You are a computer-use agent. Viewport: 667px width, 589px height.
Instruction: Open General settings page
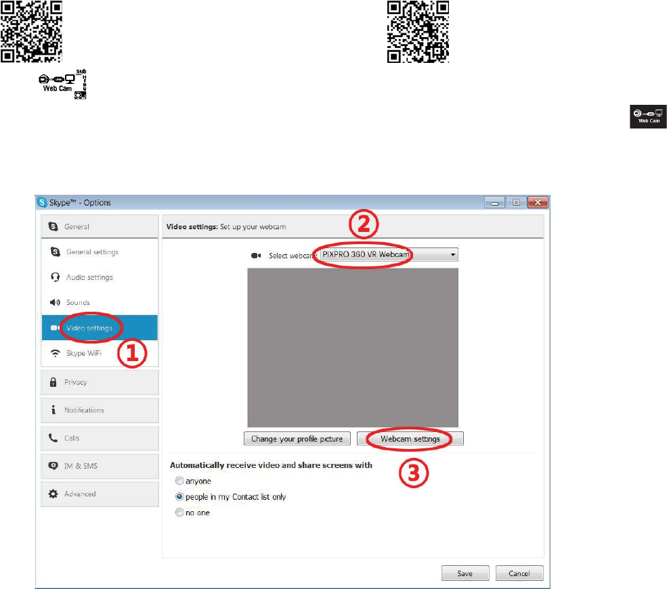[x=100, y=252]
